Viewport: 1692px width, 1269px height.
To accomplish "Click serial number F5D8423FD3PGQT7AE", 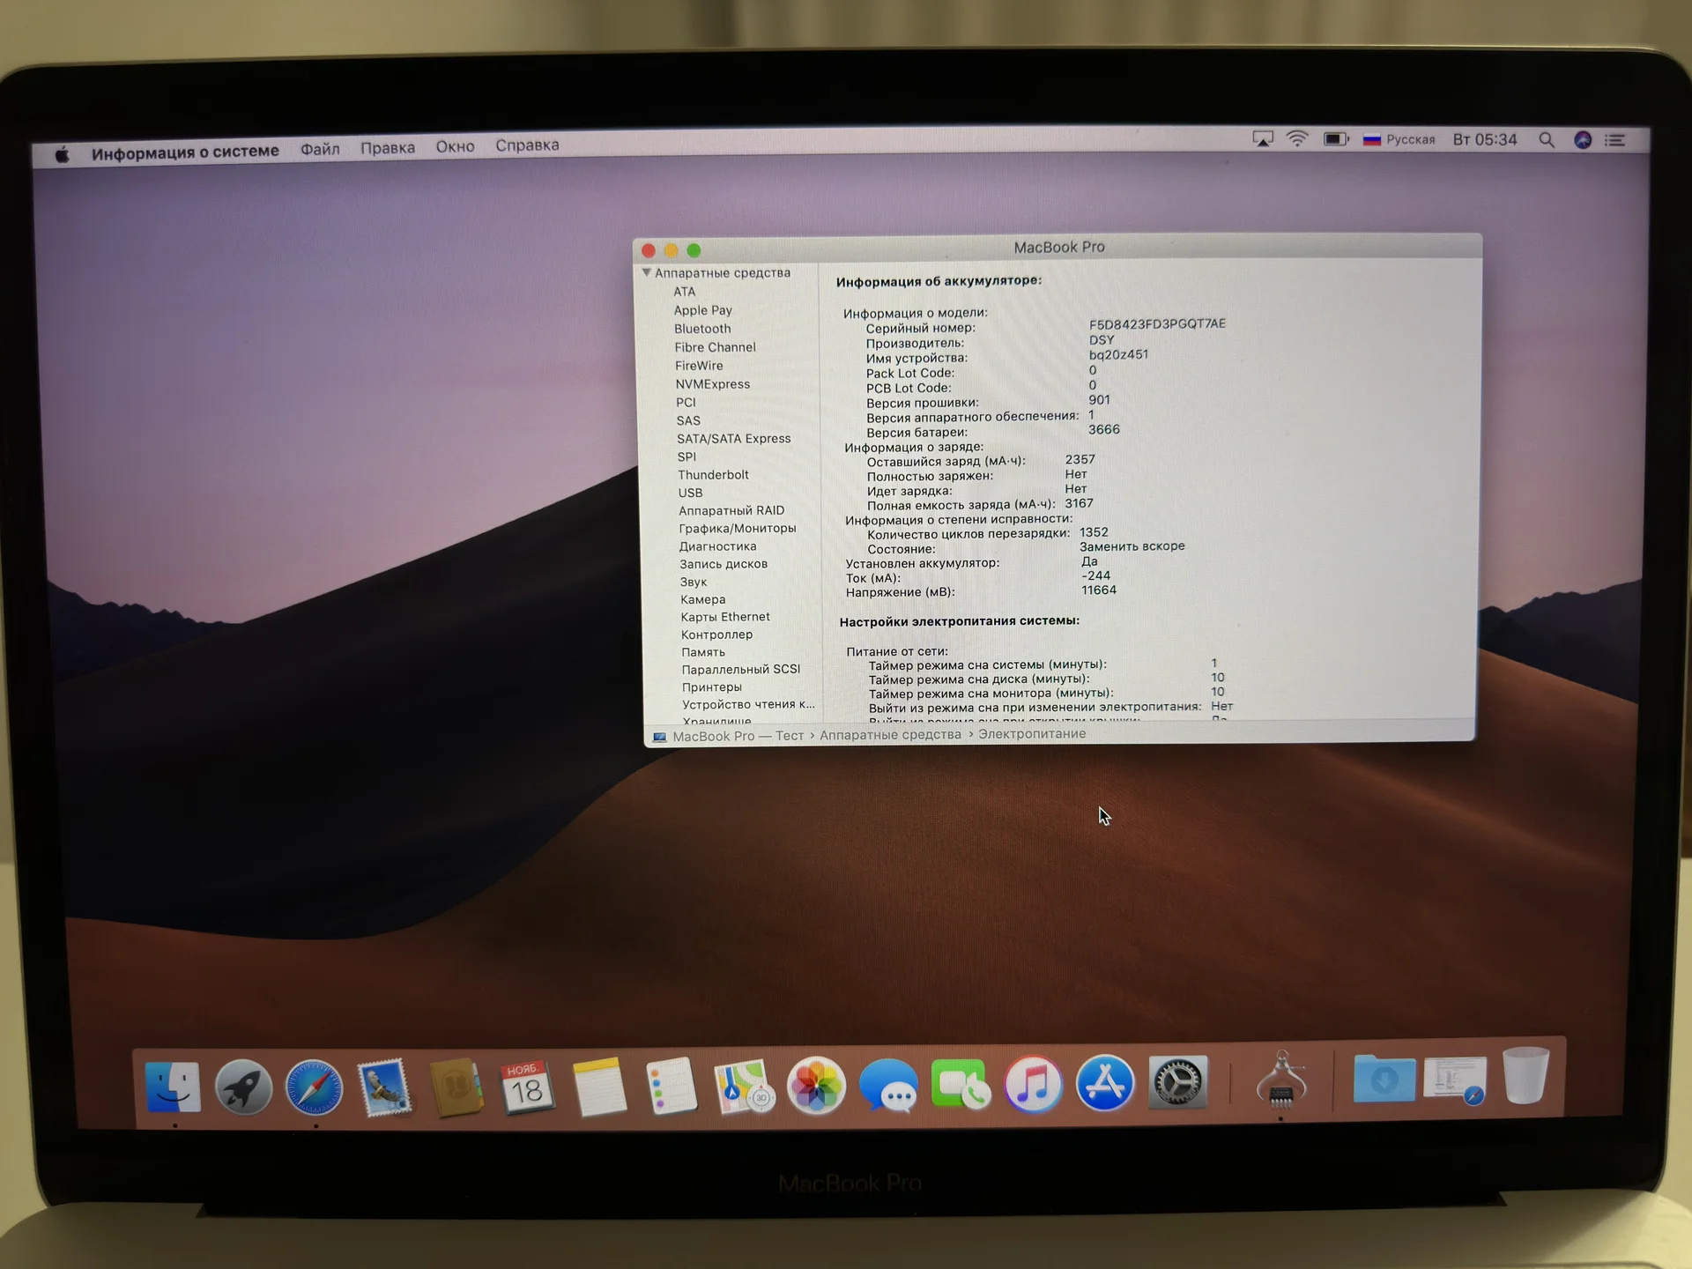I will pyautogui.click(x=1157, y=324).
